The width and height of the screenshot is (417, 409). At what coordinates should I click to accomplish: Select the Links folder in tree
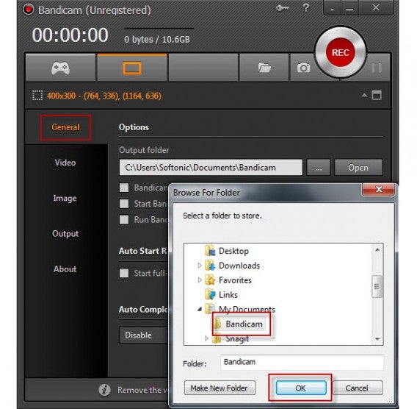point(228,295)
